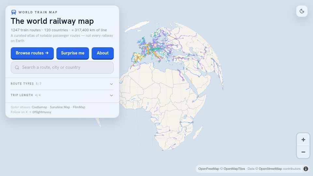Zoom out with the minus button

pos(303,152)
